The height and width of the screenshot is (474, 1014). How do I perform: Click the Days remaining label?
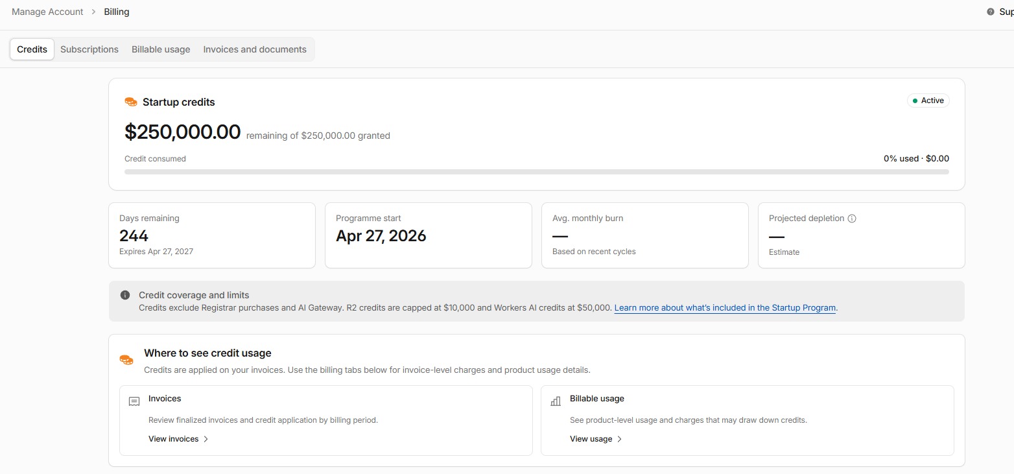tap(149, 219)
